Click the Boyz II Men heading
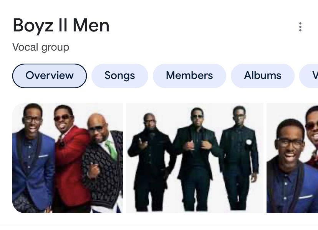318x230 pixels. [61, 26]
